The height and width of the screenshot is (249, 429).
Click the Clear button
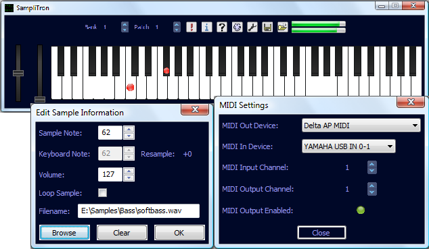click(122, 233)
